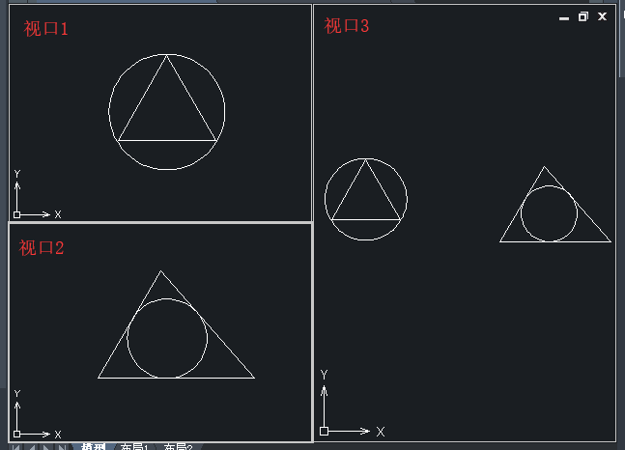Screen dimensions: 625x450
Task: Open the 布局2 layout tab
Action: (178, 447)
